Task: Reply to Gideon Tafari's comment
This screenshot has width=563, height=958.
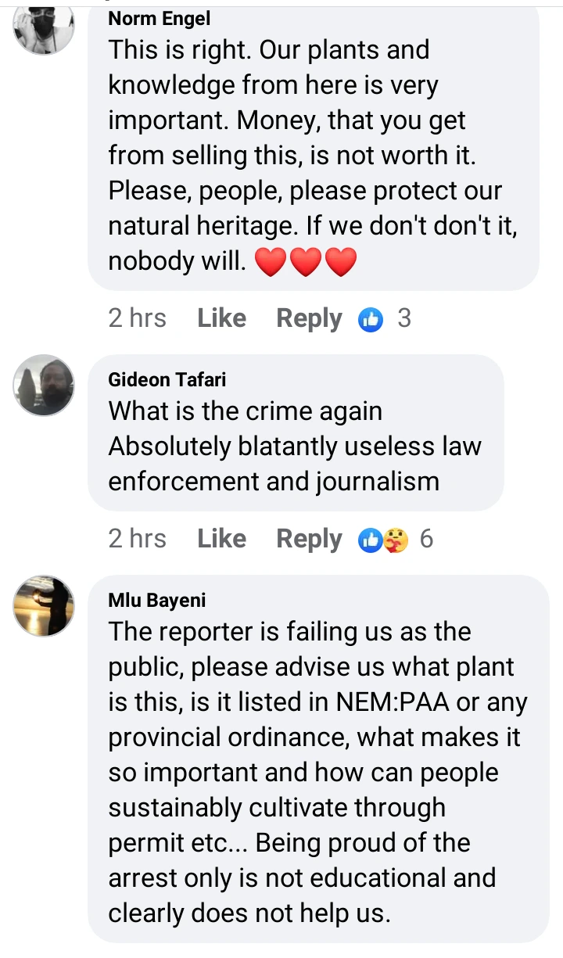Action: pyautogui.click(x=309, y=539)
